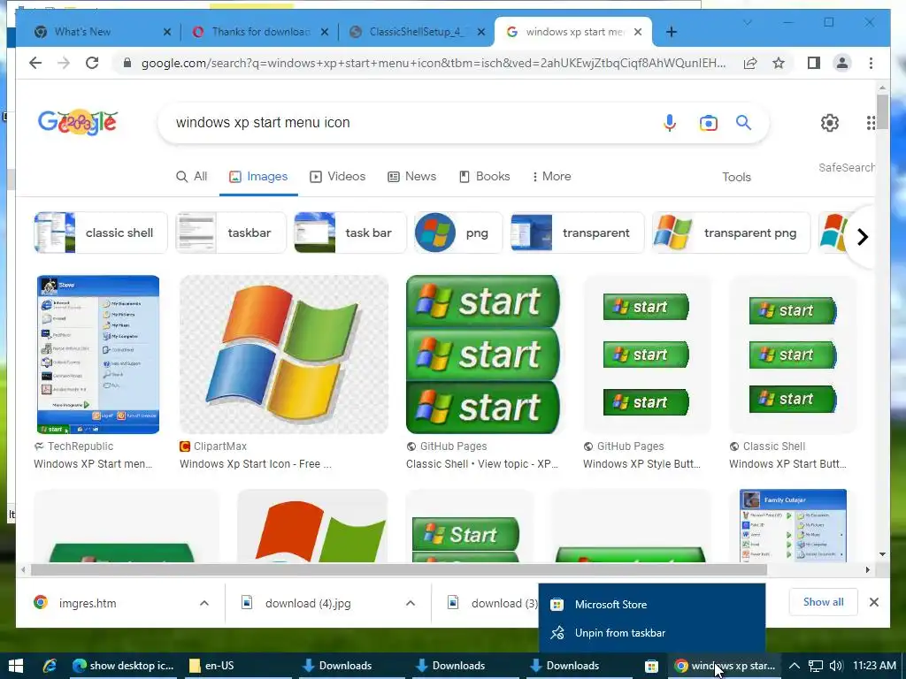
Task: Click the address bar URL
Action: click(x=434, y=63)
